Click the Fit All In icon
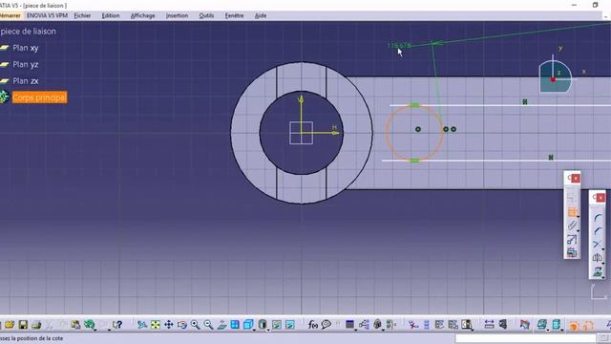The width and height of the screenshot is (611, 344). tap(156, 325)
